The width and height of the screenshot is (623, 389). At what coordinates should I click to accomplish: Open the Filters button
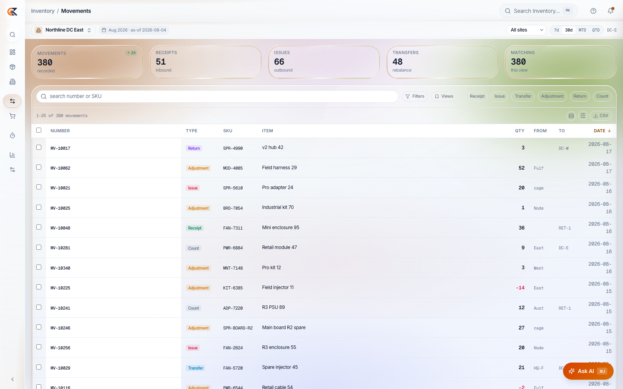tap(415, 96)
